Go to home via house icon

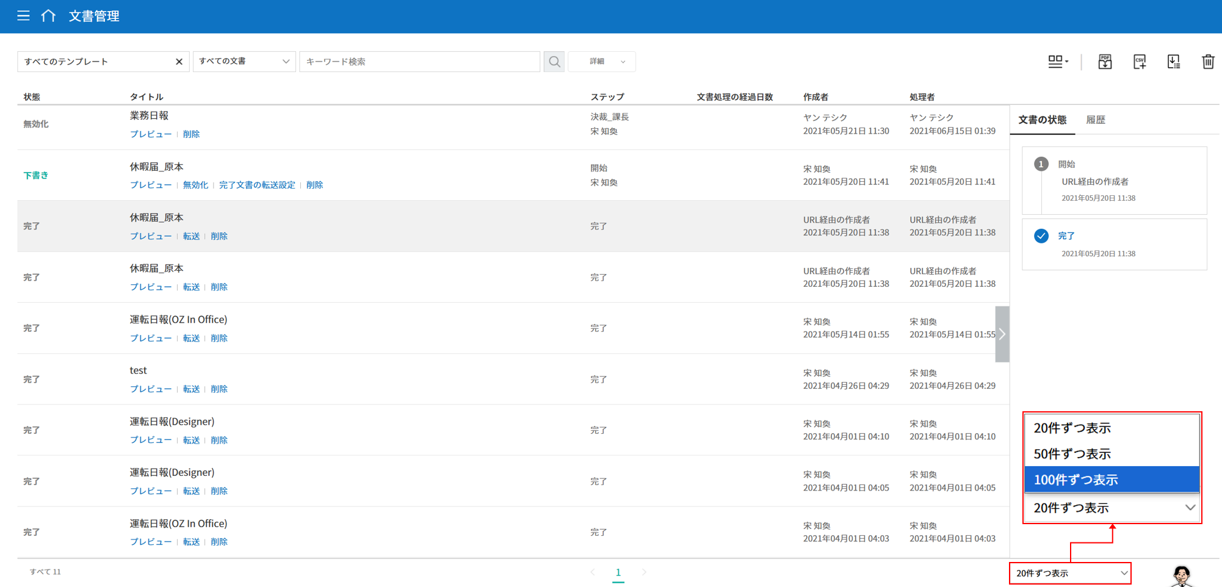tap(48, 16)
